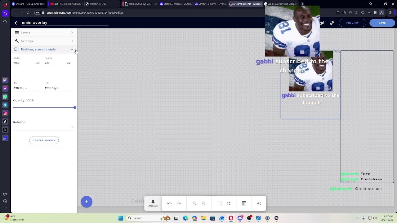Click the PREVIEW button
This screenshot has height=223, width=397.
(x=352, y=23)
